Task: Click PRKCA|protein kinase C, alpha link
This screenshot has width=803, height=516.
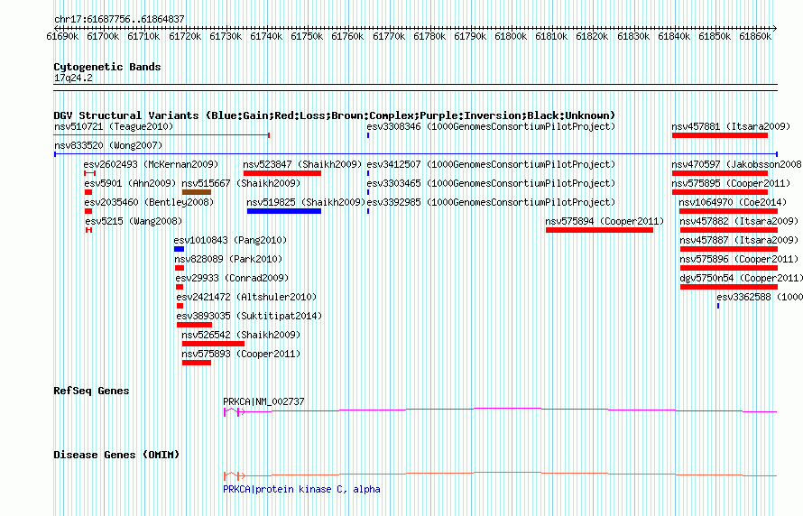Action: pos(301,489)
